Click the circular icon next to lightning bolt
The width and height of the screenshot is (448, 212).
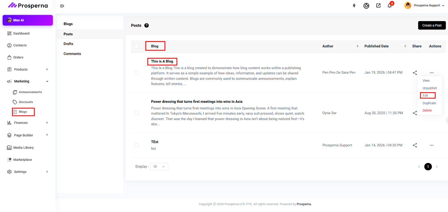[x=366, y=6]
